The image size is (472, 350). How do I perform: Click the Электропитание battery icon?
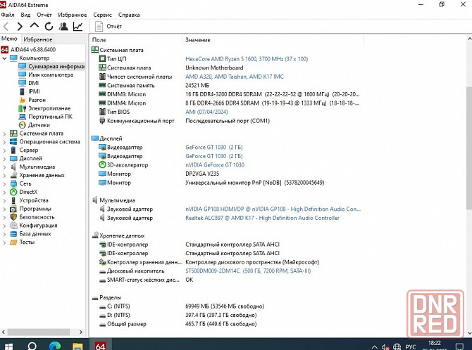[23, 108]
